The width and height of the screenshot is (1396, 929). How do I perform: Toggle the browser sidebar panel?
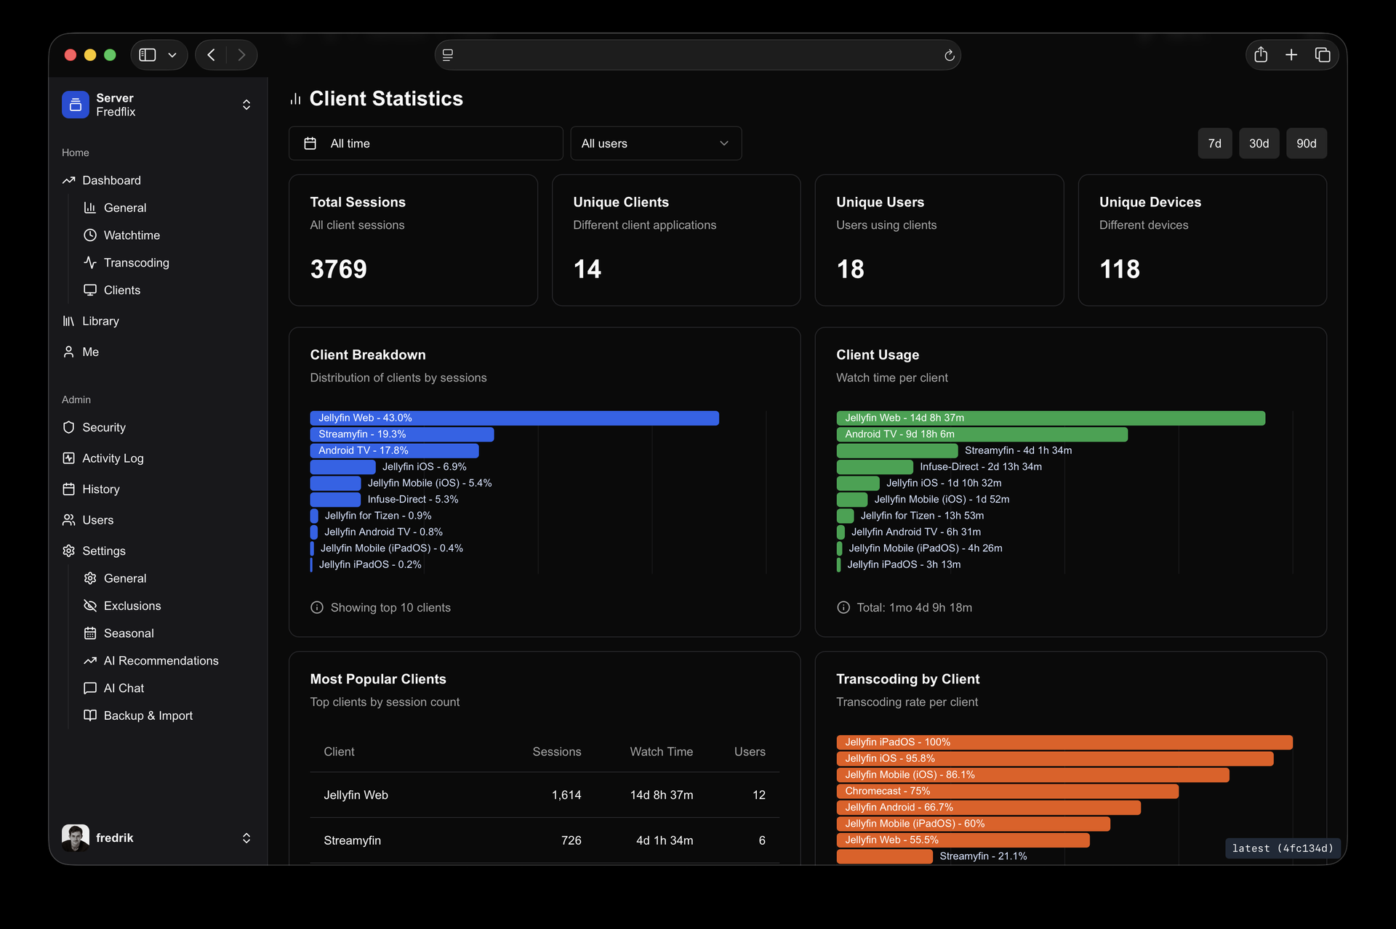(x=148, y=55)
